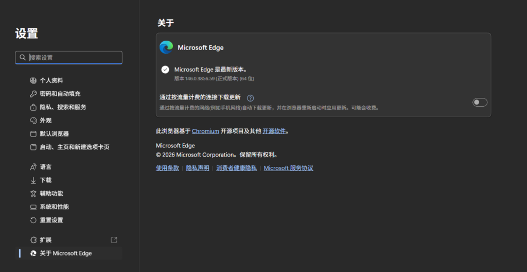Click the checkmark icon next to 是最新版本

pyautogui.click(x=165, y=70)
